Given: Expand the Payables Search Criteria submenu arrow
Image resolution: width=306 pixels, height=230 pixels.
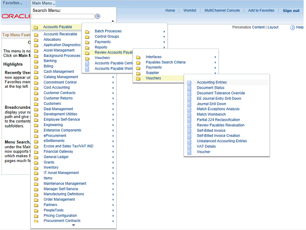Looking at the screenshot, I should point(215,62).
